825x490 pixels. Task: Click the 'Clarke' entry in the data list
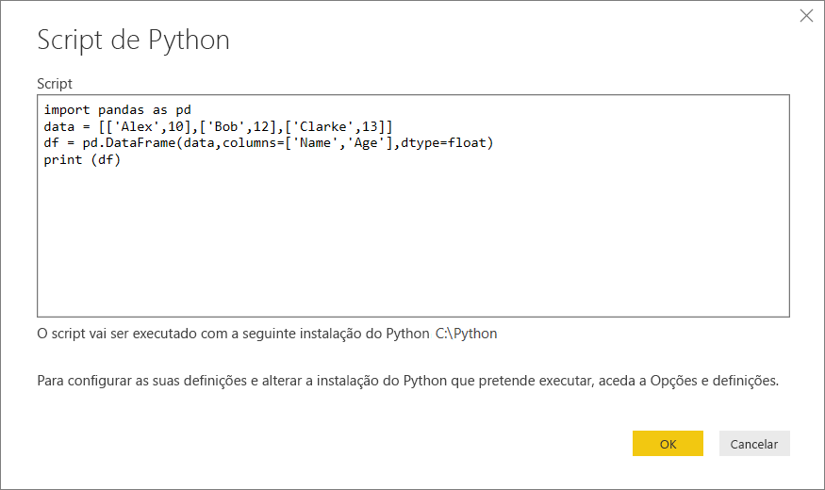tap(323, 126)
